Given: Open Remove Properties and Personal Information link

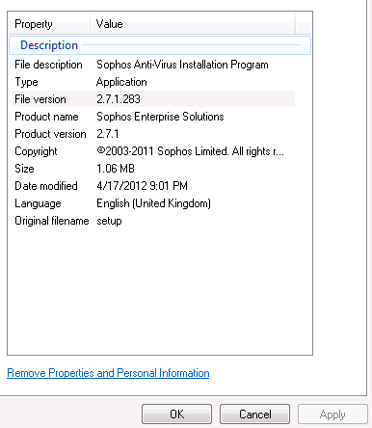Looking at the screenshot, I should pyautogui.click(x=108, y=373).
